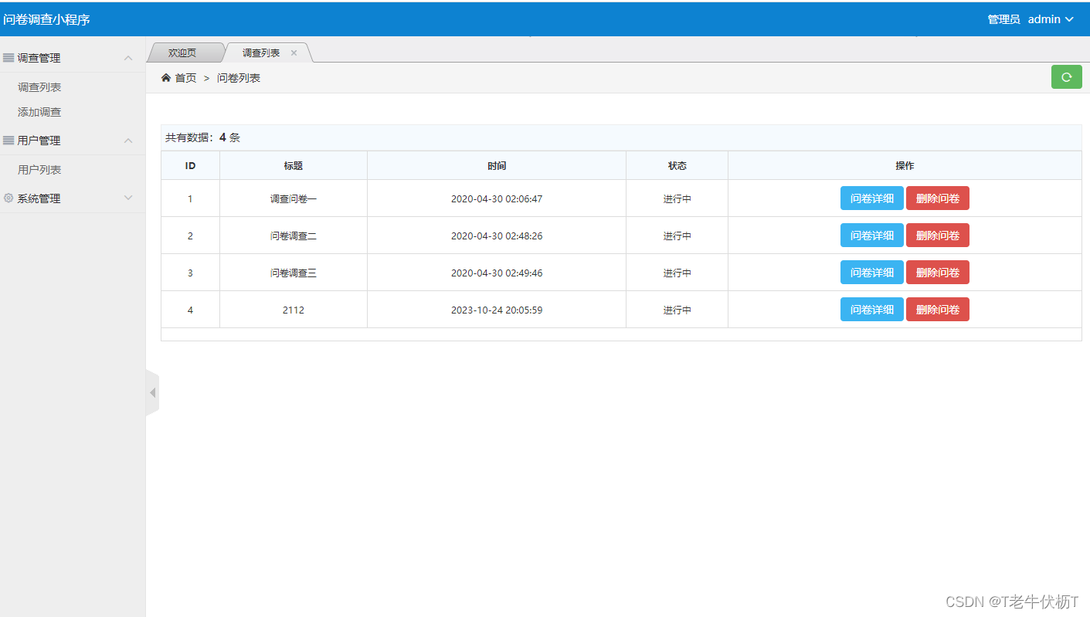Click the 用户管理 menu label
Viewport: 1090px width, 617px height.
pos(39,141)
